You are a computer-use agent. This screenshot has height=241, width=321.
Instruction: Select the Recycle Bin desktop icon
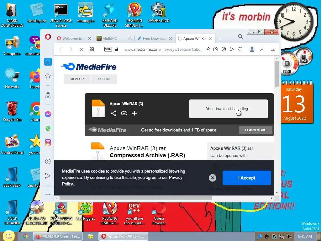(x=12, y=111)
